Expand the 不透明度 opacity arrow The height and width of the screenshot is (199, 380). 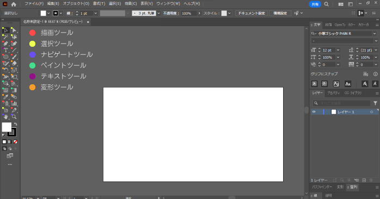tap(199, 13)
